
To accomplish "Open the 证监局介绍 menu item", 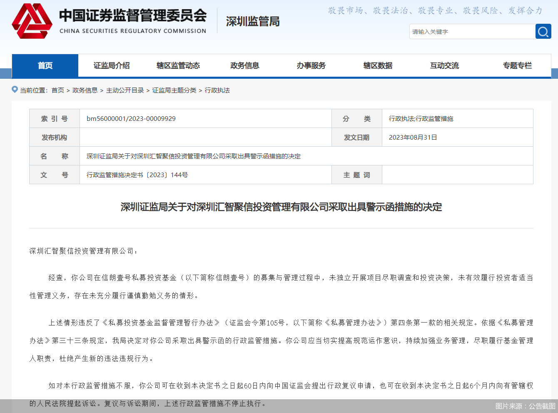I will point(112,65).
